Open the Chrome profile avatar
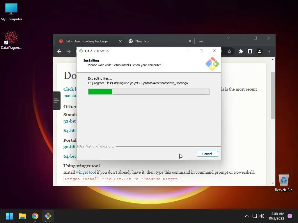 pyautogui.click(x=259, y=51)
